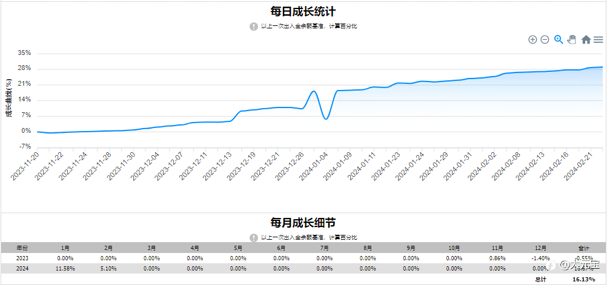Click the 年份 column header
Image resolution: width=607 pixels, height=285 pixels.
[22, 248]
